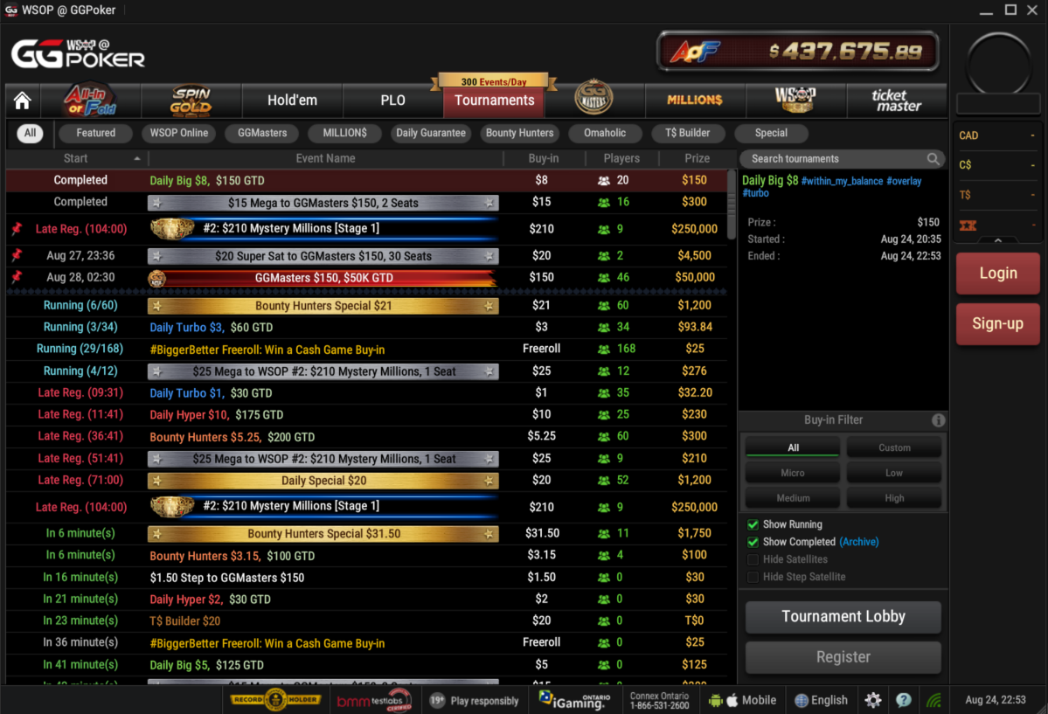1048x714 pixels.
Task: Select the All buy-in filter
Action: pyautogui.click(x=793, y=447)
